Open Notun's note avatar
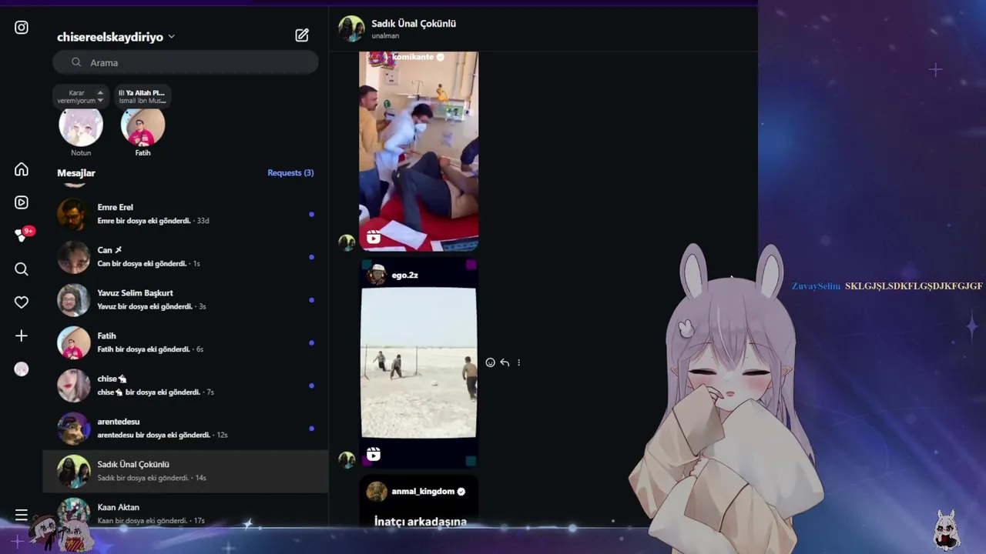 (x=81, y=127)
